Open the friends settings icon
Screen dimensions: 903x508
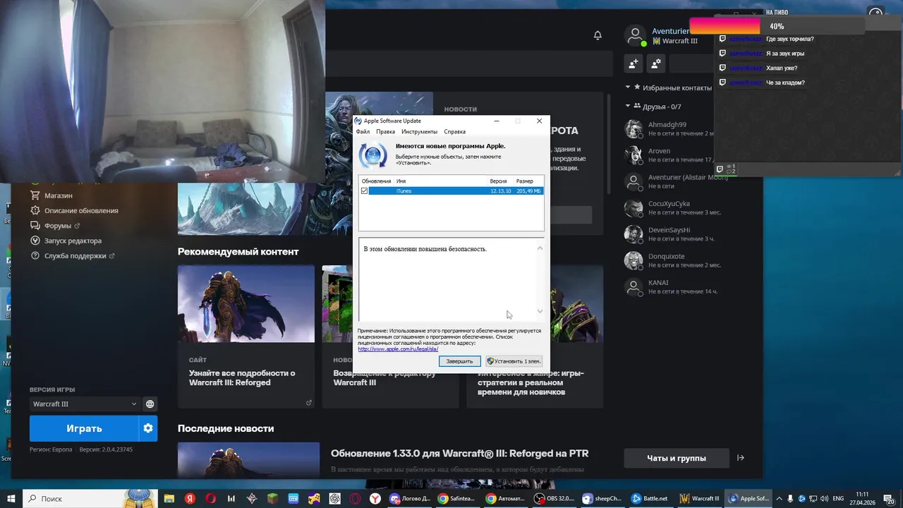(x=656, y=64)
